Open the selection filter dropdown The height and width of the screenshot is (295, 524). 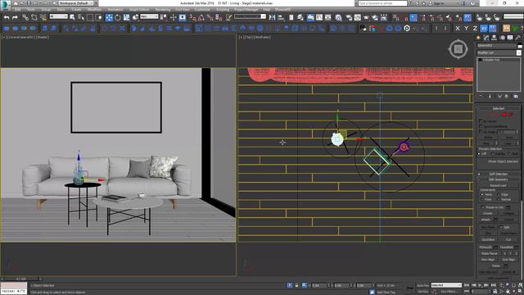tap(58, 16)
